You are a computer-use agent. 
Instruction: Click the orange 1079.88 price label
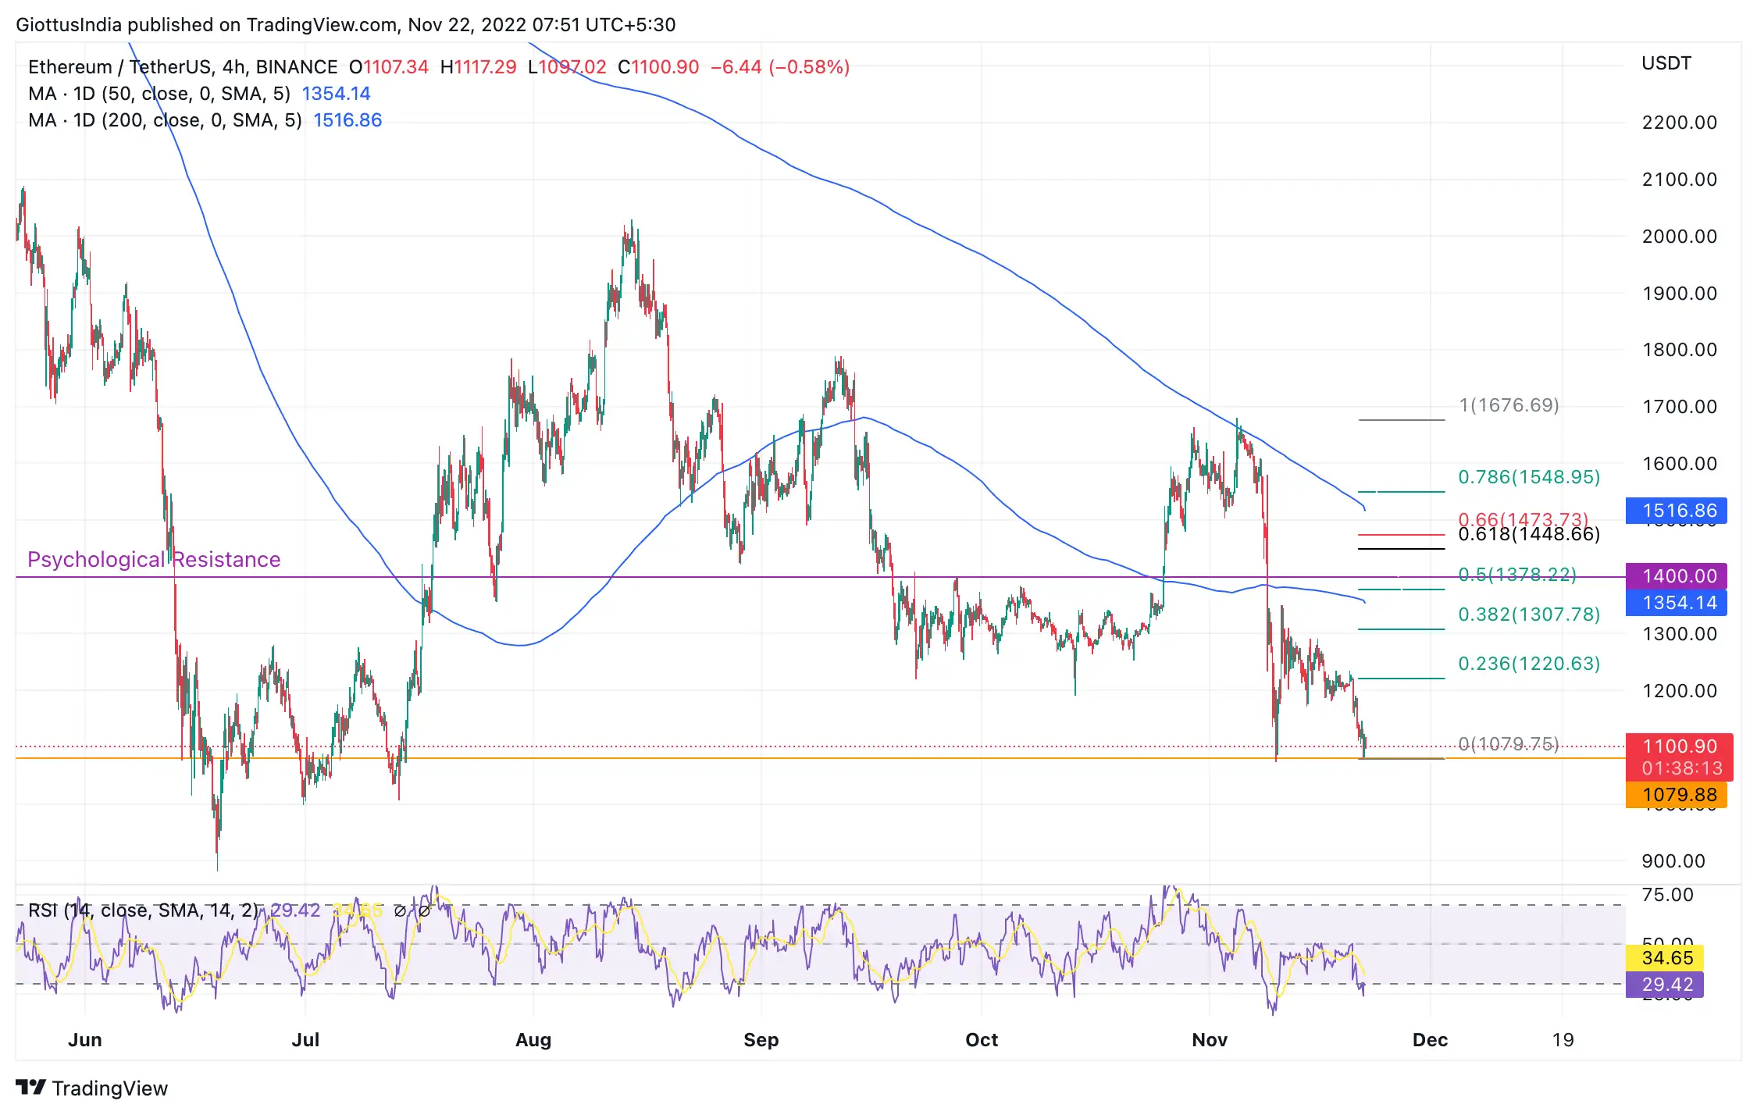click(x=1676, y=795)
